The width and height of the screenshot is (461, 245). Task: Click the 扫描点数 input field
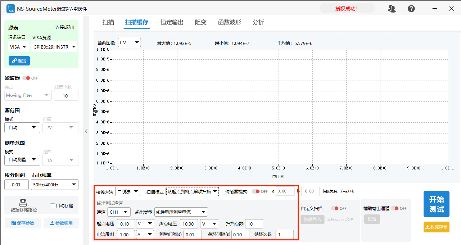[x=254, y=224]
